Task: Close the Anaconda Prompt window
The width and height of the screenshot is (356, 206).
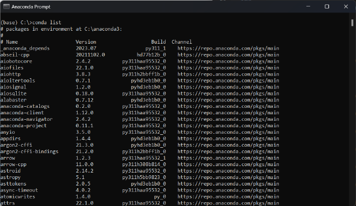Action: 346,6
